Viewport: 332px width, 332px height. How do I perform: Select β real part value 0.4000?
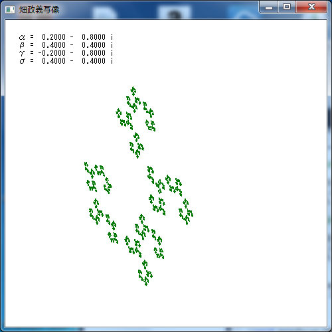54,45
